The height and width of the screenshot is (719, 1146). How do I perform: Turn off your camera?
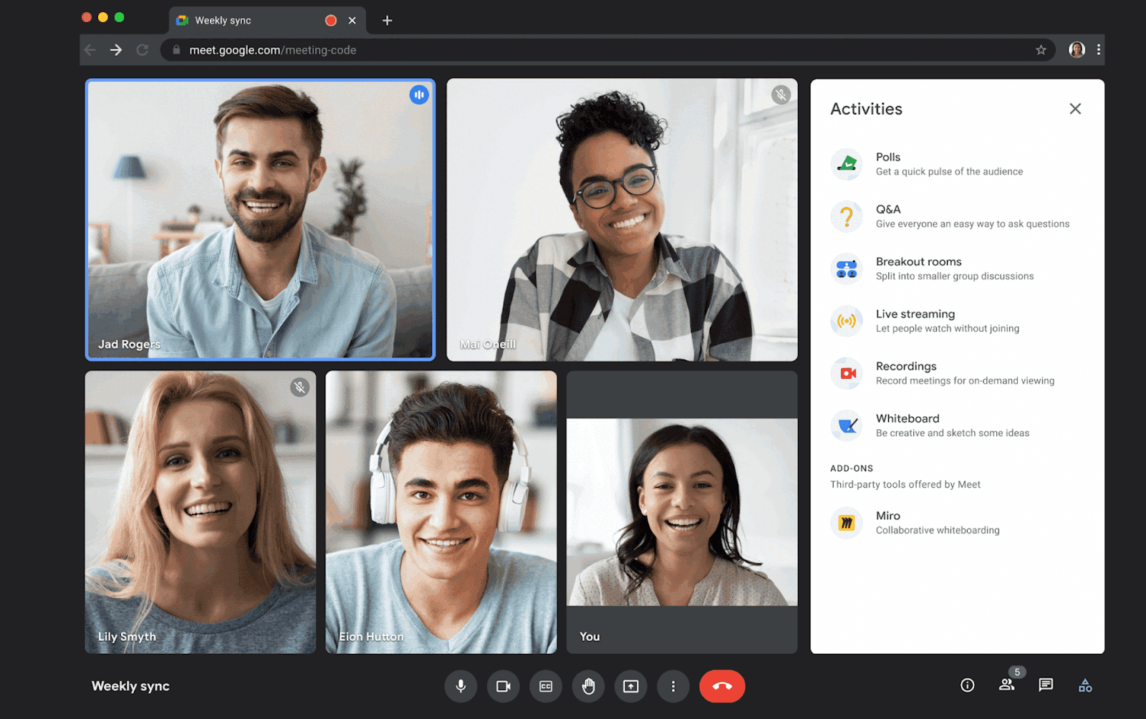click(x=504, y=686)
